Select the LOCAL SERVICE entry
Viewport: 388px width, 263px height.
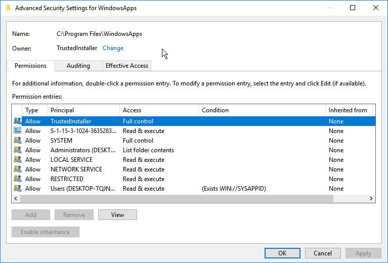click(x=71, y=160)
